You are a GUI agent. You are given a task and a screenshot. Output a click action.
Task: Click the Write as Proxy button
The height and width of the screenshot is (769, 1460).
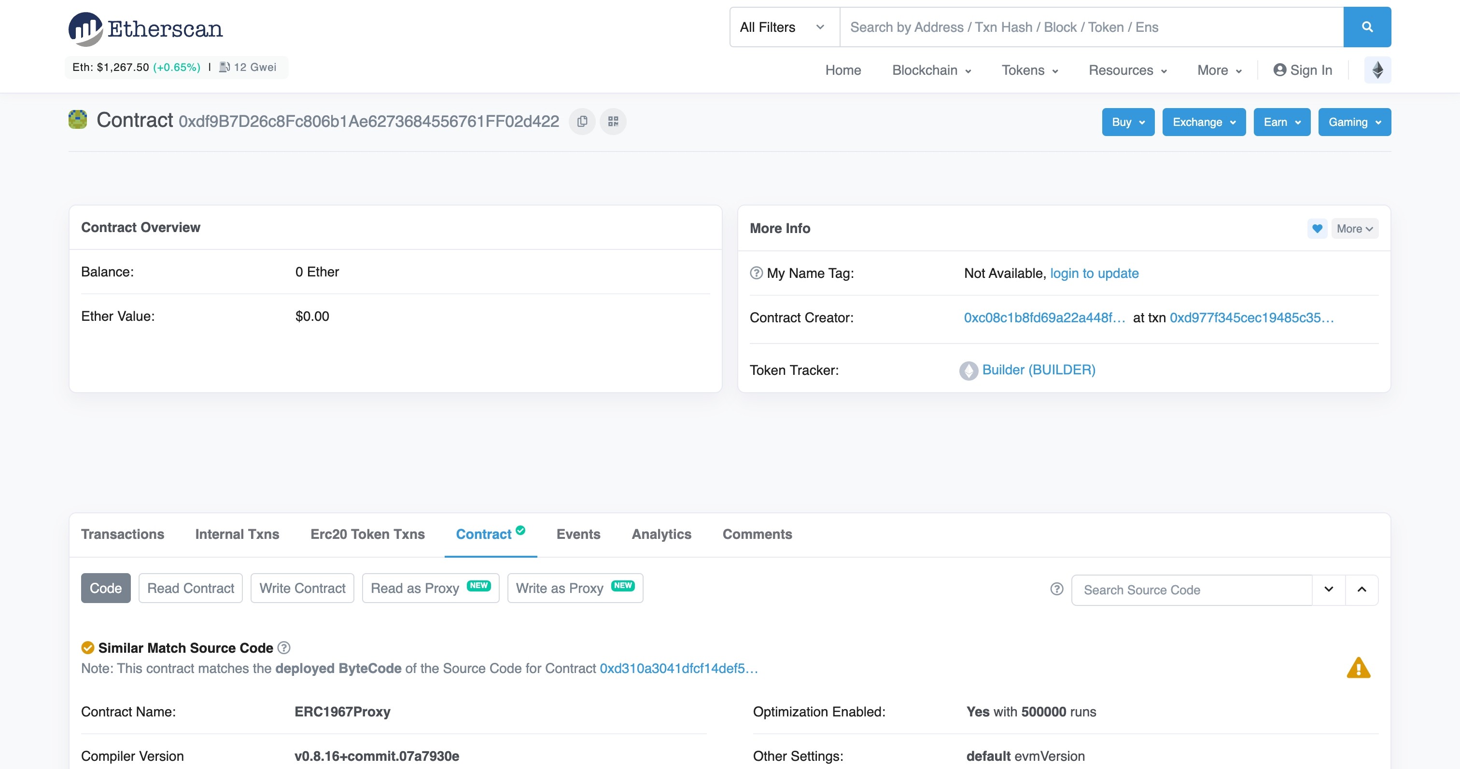575,589
